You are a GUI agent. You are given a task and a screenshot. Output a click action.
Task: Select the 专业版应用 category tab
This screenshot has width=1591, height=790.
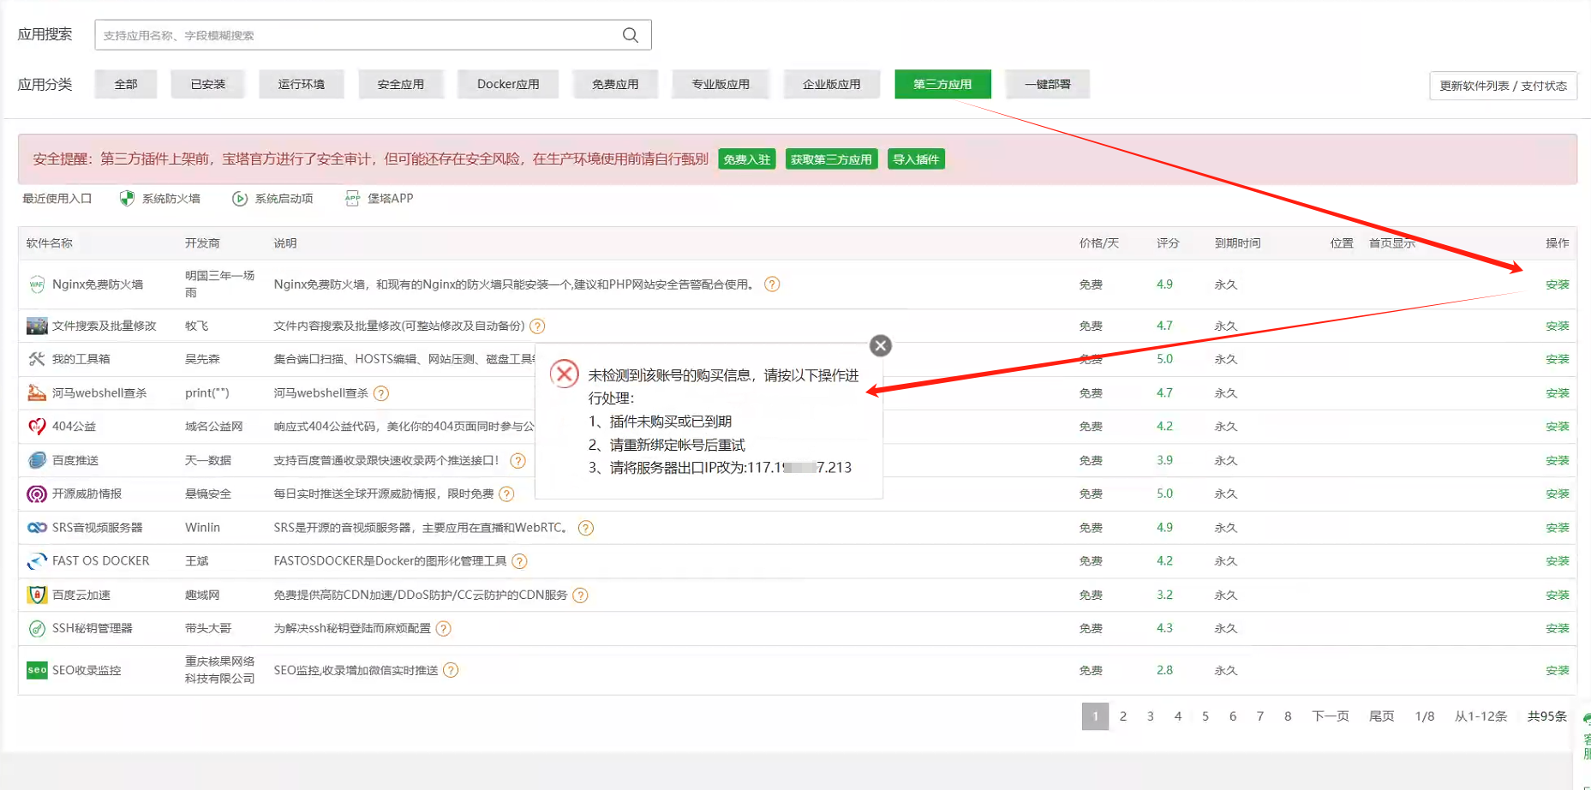(721, 84)
